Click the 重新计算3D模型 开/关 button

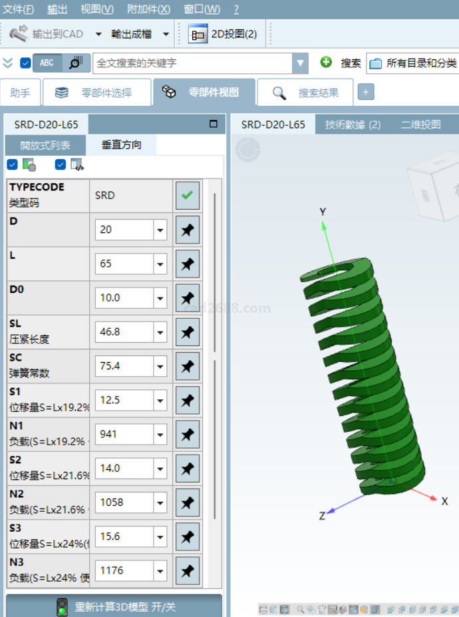[x=114, y=606]
